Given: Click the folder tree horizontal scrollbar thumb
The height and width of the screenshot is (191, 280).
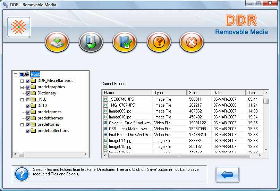Looking at the screenshot, I should (x=22, y=154).
